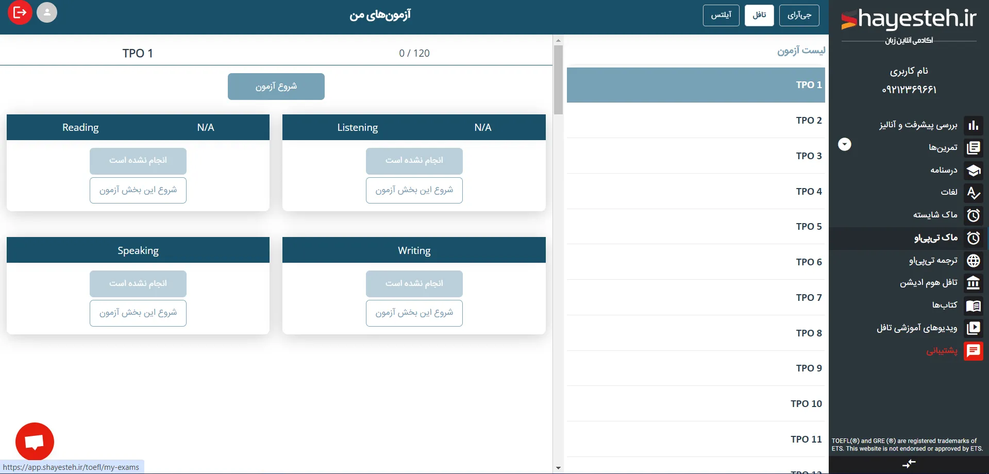989x474 pixels.
Task: Click the درسنامه graduation cap icon
Action: point(973,171)
